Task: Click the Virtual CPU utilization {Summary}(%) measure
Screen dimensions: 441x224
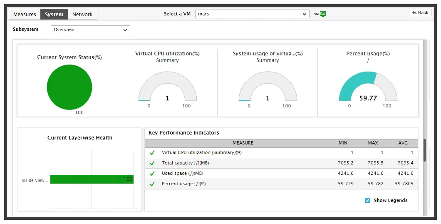Action: click(202, 152)
